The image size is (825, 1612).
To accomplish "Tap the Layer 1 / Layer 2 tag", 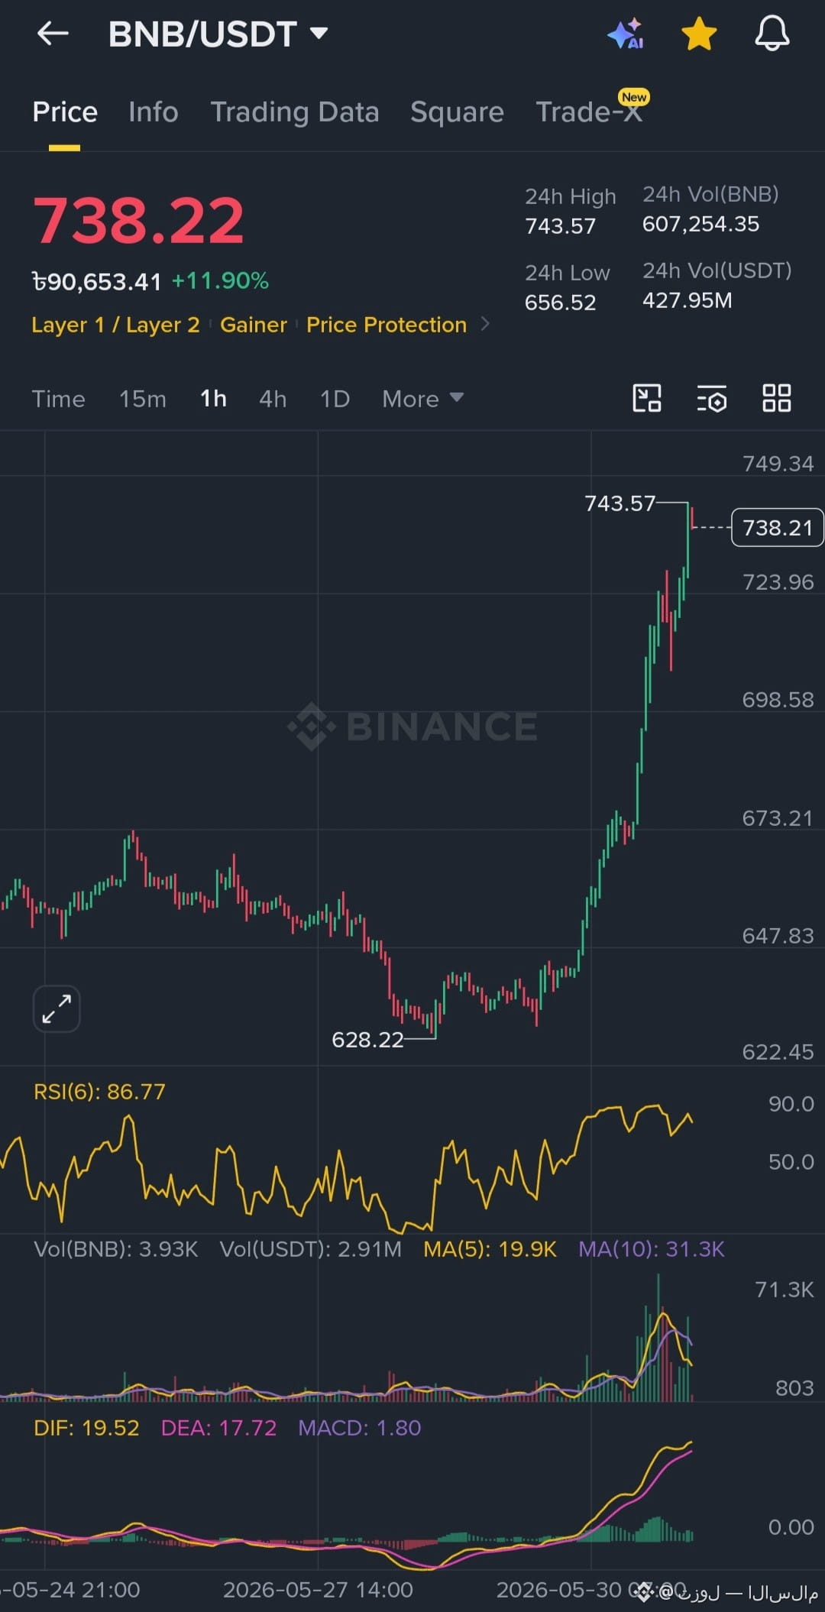I will 115,325.
